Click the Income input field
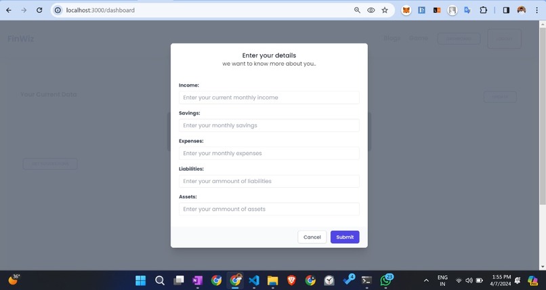 coord(269,98)
